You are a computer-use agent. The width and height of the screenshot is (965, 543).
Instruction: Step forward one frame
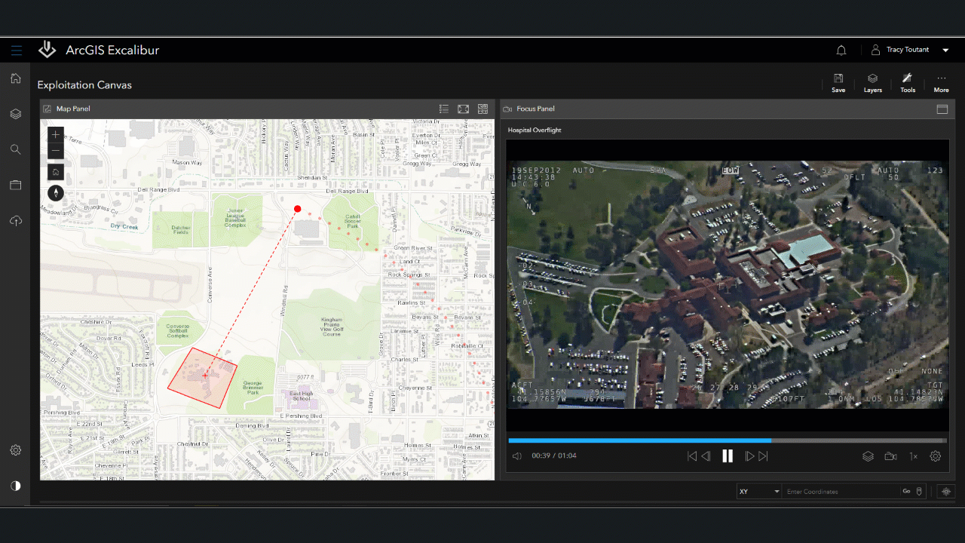coord(749,456)
